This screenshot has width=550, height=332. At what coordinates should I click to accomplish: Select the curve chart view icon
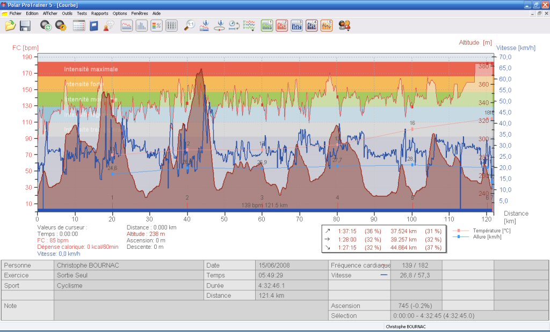pyautogui.click(x=127, y=26)
